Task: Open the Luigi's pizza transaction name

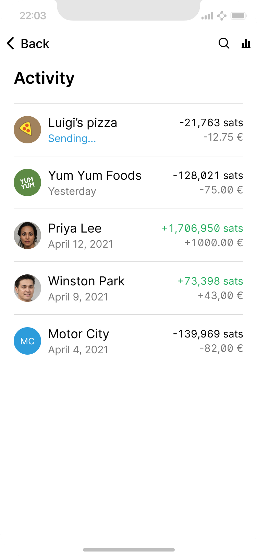Action: [83, 123]
